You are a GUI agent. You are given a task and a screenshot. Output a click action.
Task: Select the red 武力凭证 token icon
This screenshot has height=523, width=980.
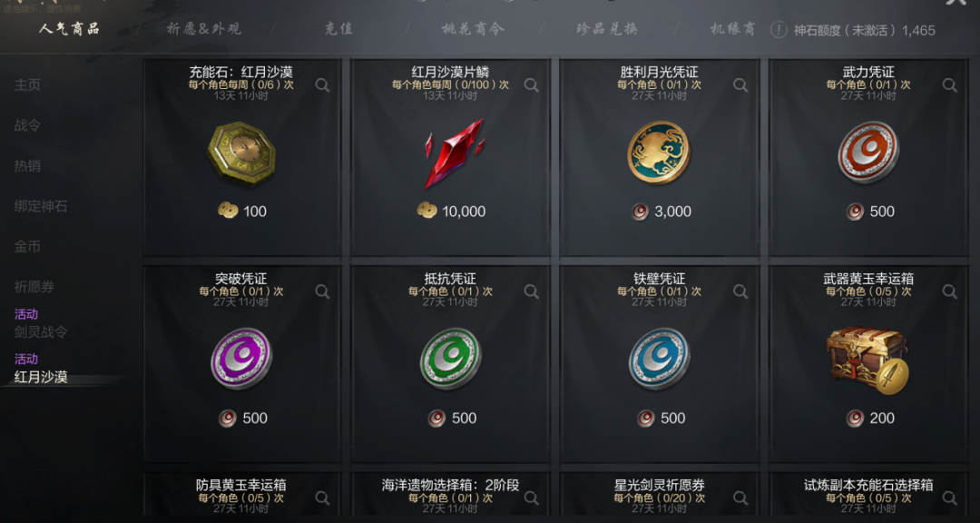(868, 153)
